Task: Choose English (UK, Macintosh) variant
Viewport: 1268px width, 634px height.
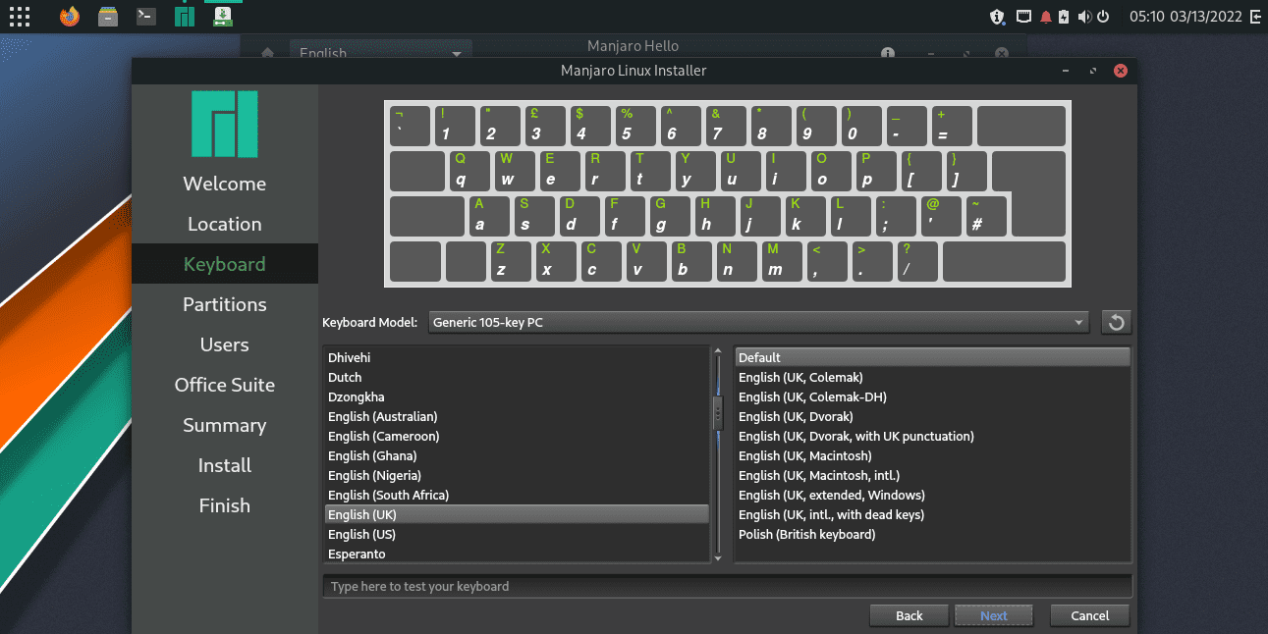Action: tap(933, 455)
